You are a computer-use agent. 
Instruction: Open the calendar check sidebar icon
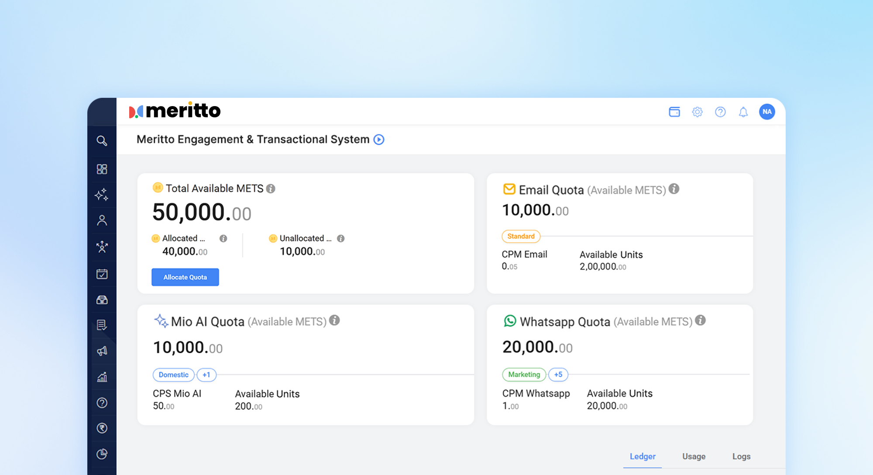102,274
